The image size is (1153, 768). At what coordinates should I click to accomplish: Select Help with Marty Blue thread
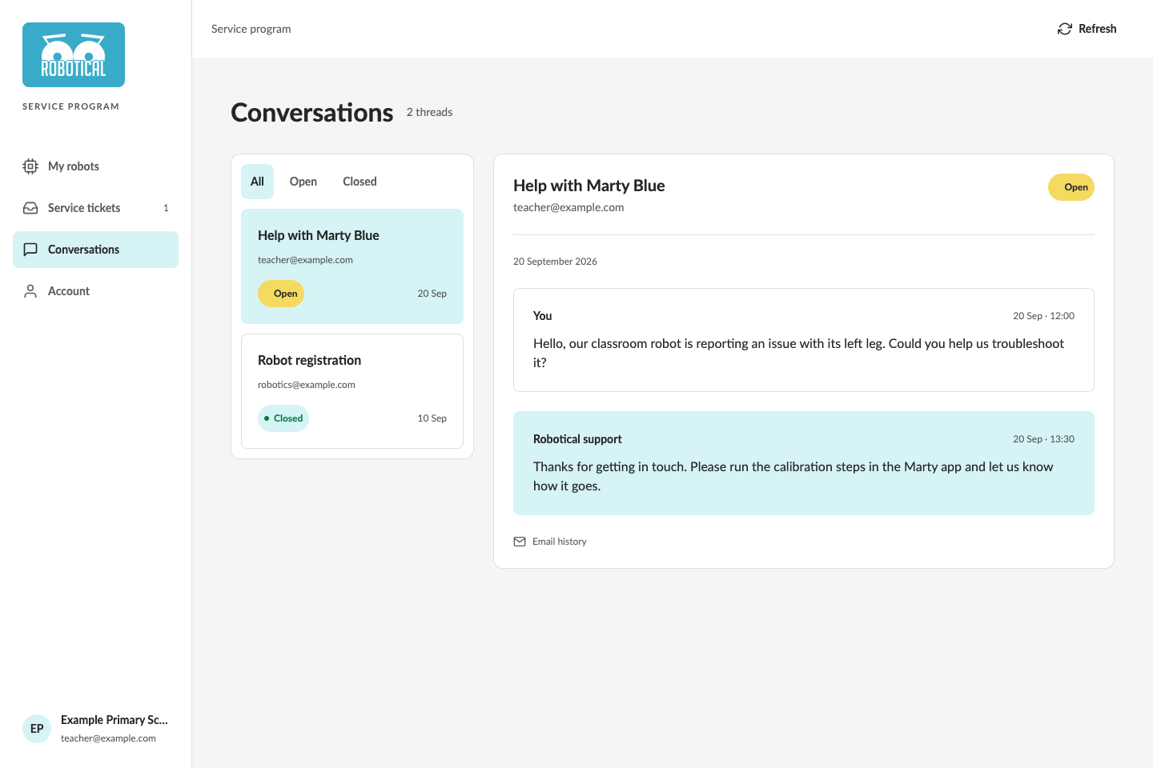pos(352,266)
